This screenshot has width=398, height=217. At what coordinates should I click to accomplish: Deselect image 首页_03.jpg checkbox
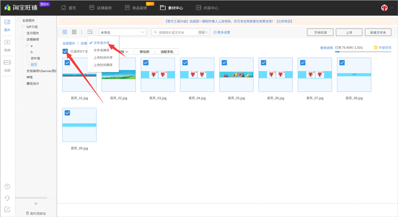tap(146, 63)
